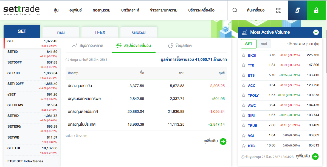Star SIRI as a favorite
The image size is (327, 167).
pos(243,115)
